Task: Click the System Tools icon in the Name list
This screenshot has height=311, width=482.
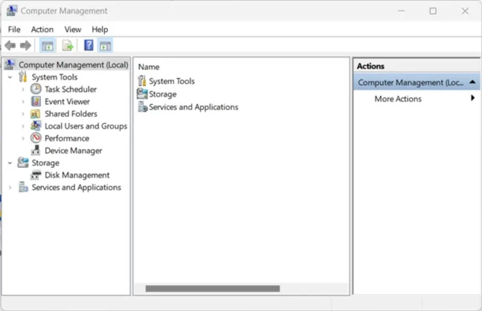Action: [142, 81]
